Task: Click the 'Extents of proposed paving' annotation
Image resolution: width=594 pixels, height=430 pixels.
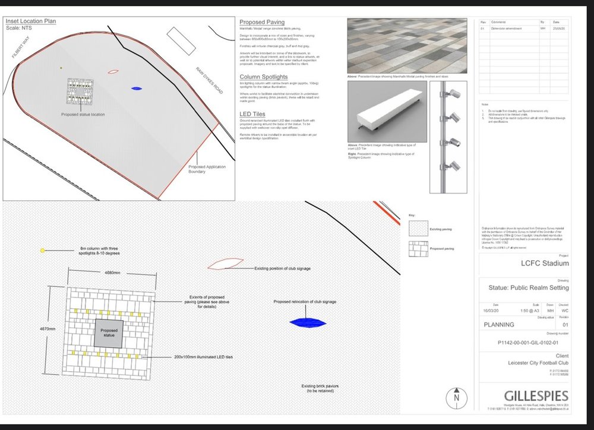Action: point(207,302)
